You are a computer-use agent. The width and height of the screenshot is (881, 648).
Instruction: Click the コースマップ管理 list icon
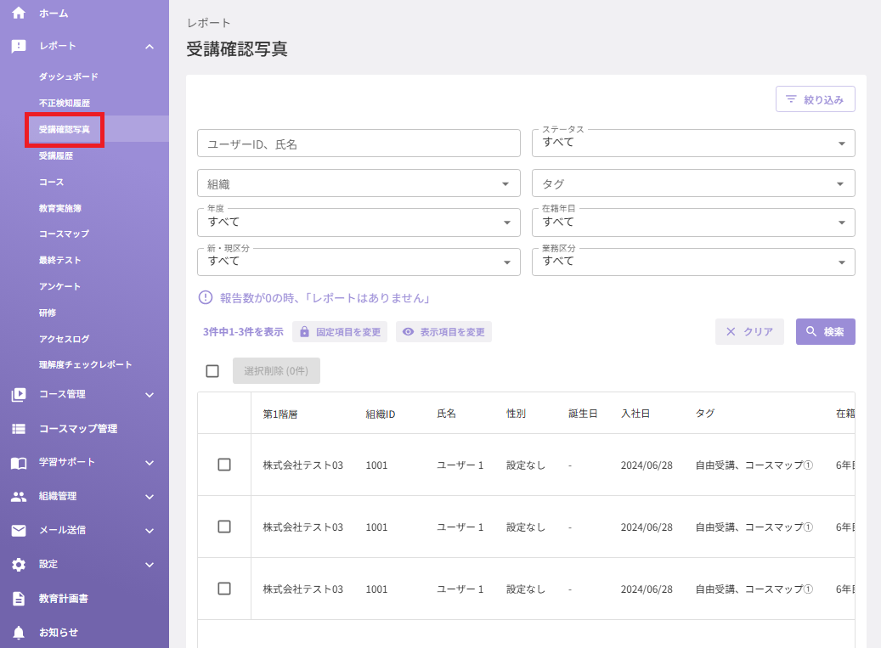(19, 429)
